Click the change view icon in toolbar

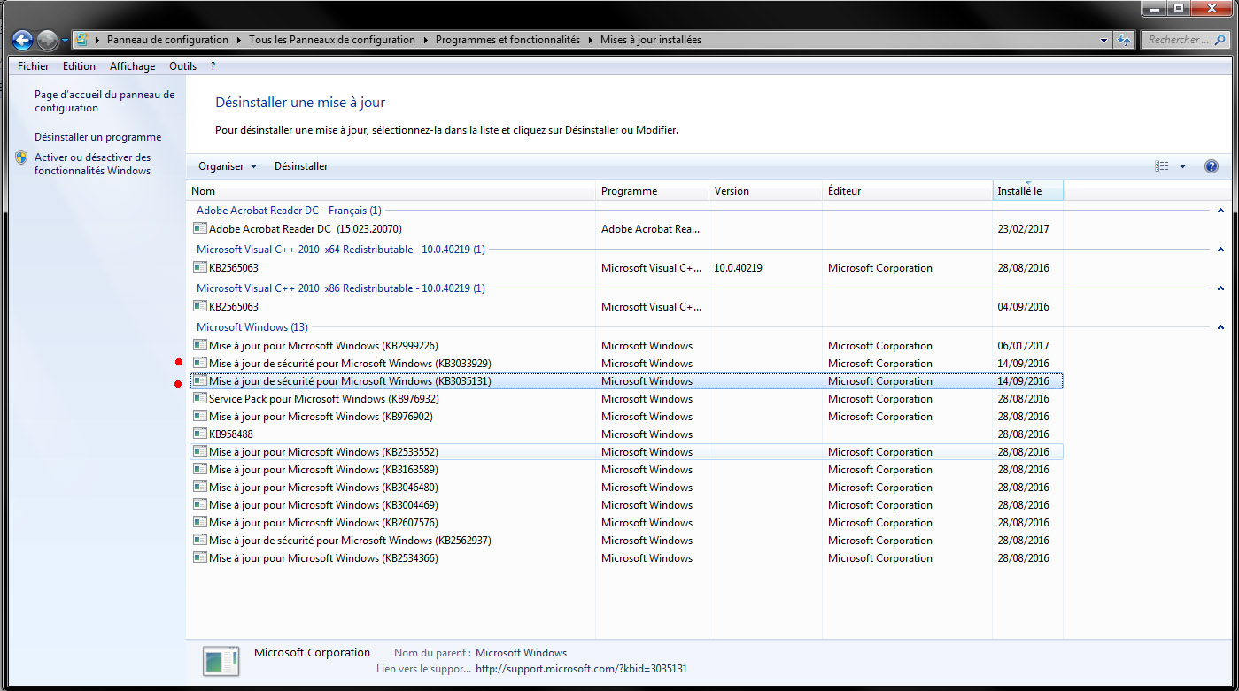(1162, 166)
